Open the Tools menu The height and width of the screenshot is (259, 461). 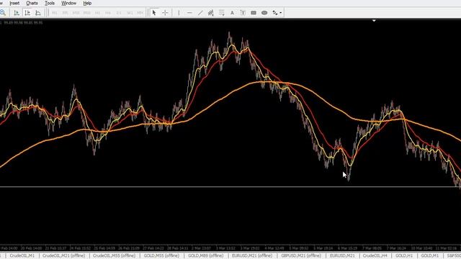[x=50, y=3]
